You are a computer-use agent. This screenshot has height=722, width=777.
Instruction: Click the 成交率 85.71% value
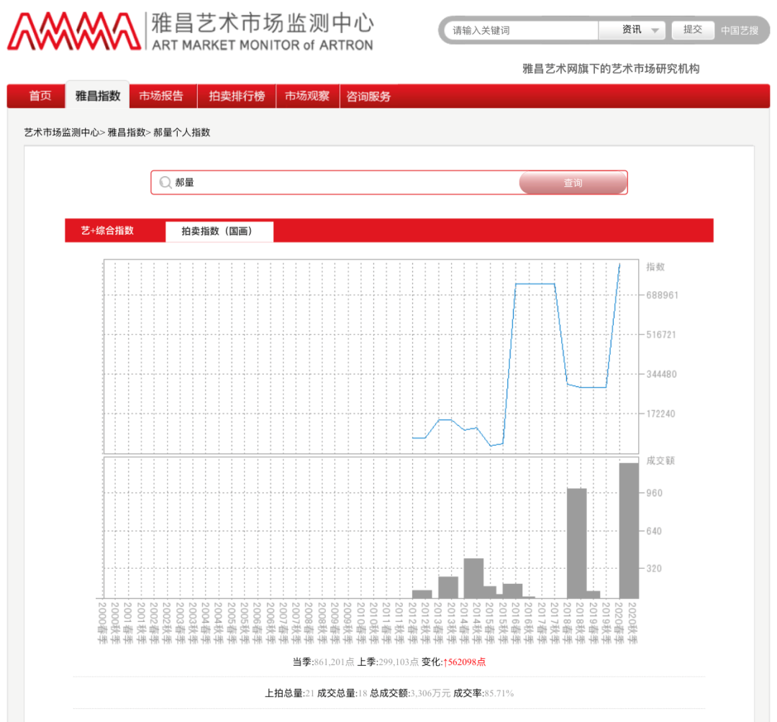[499, 693]
